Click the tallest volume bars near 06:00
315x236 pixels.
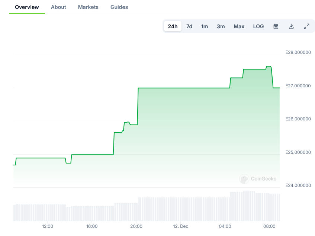(249, 206)
